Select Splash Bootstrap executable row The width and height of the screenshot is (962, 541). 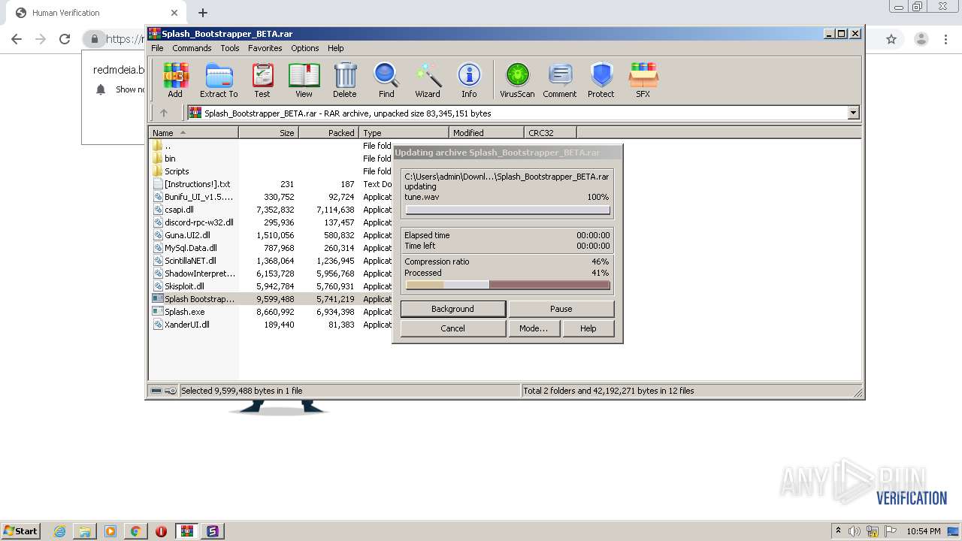tap(271, 299)
